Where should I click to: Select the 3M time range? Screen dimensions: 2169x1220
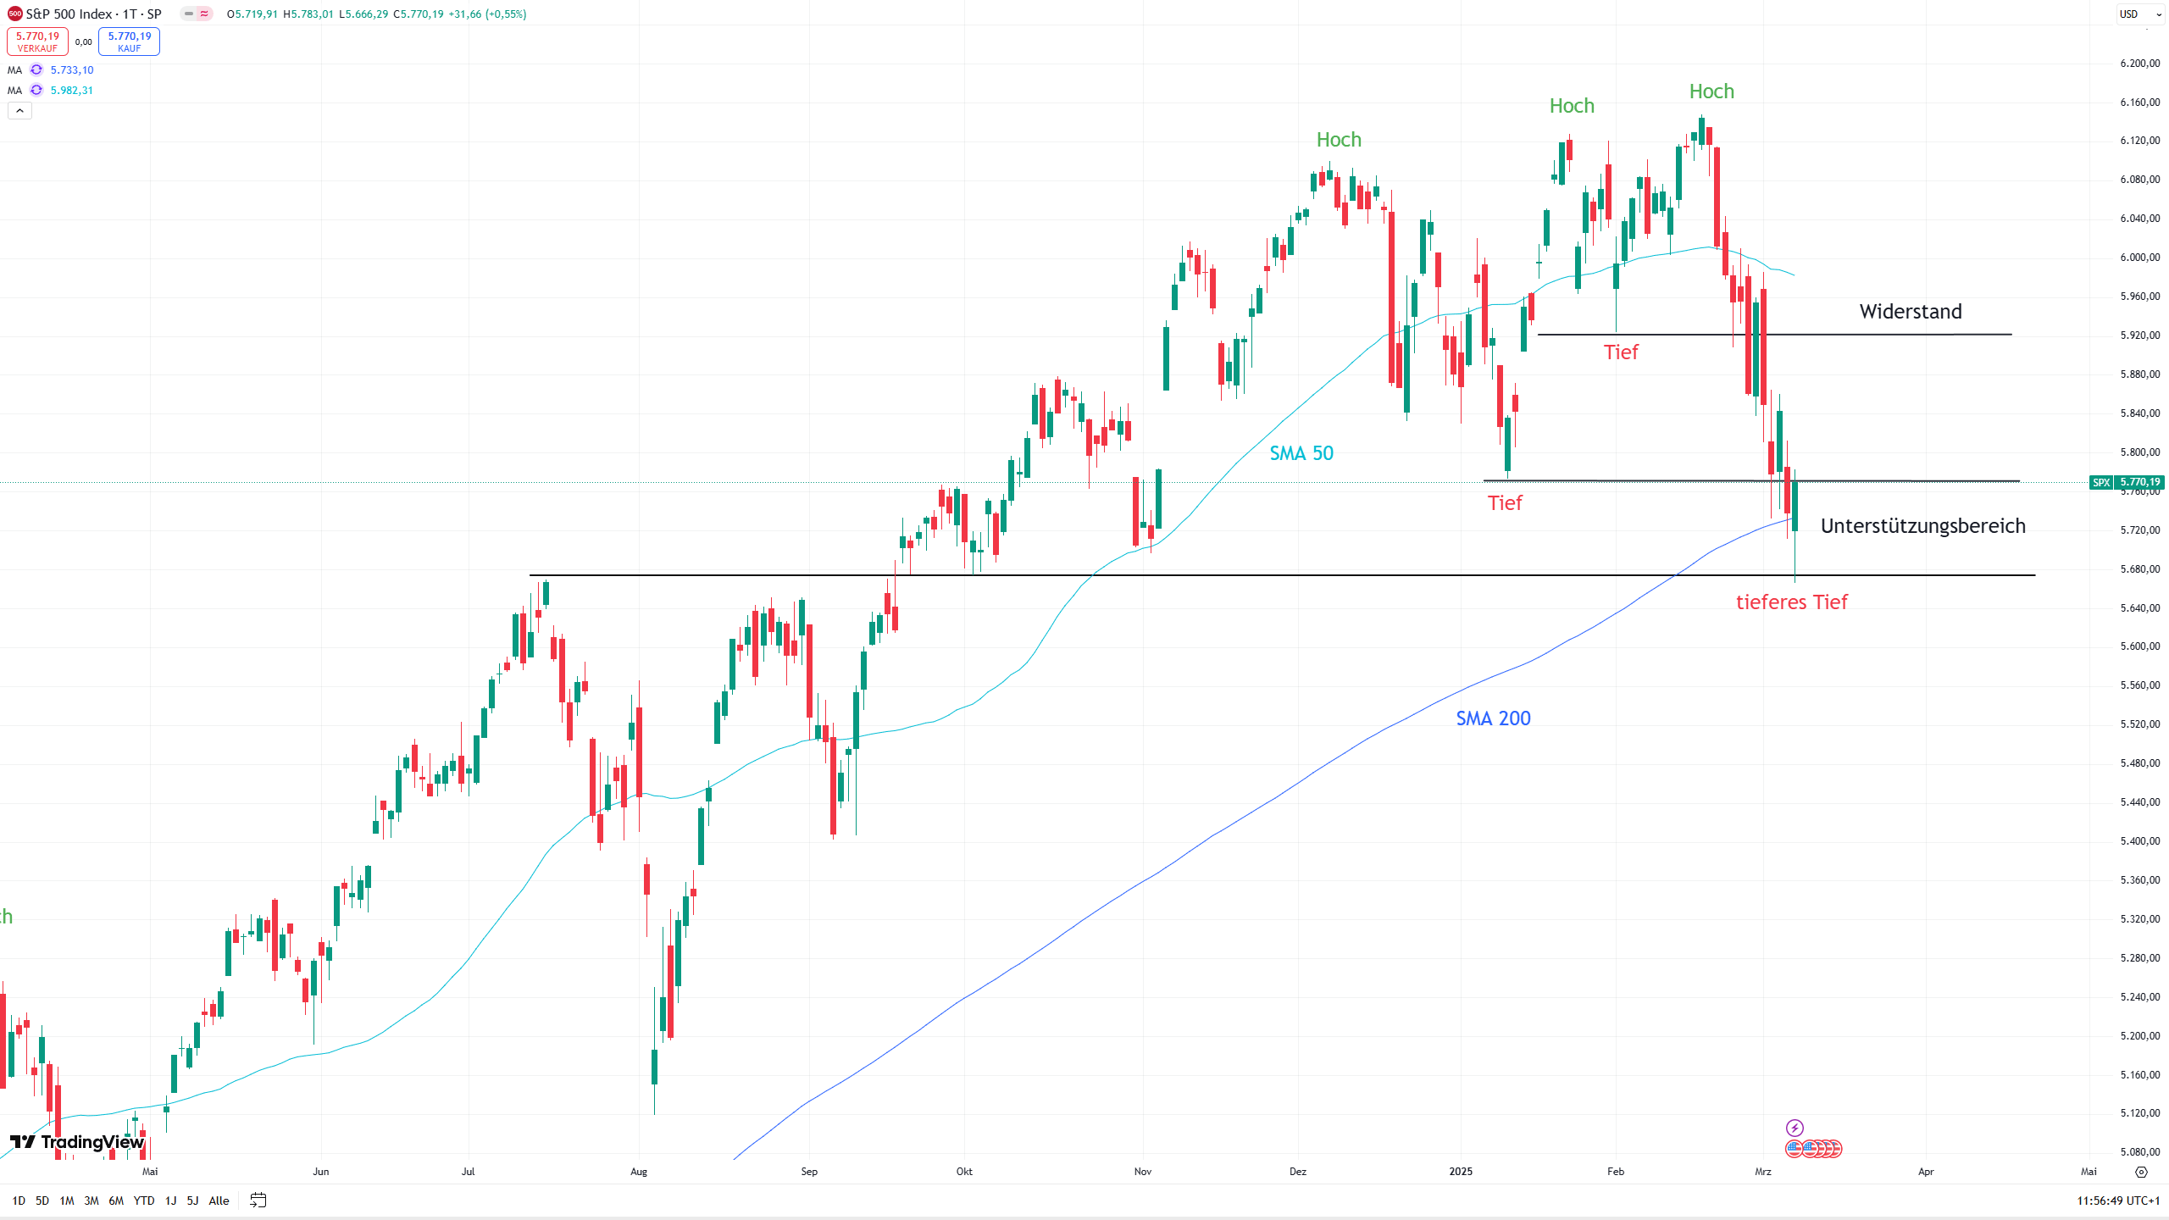(92, 1201)
